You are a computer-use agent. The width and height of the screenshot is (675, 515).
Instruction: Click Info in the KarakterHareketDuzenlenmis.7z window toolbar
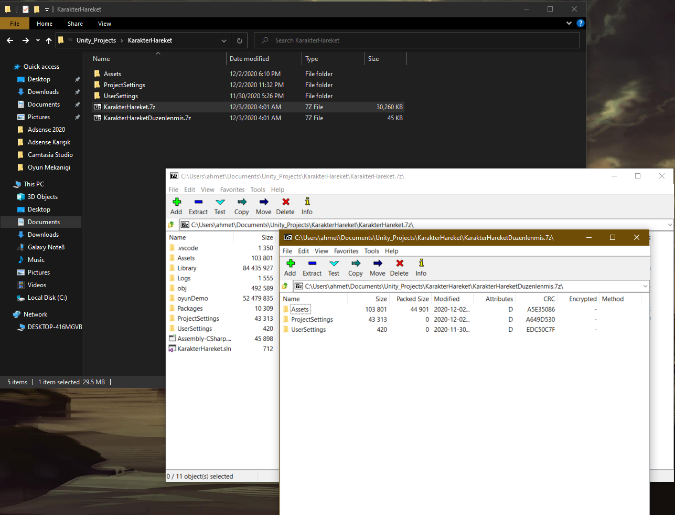[421, 268]
